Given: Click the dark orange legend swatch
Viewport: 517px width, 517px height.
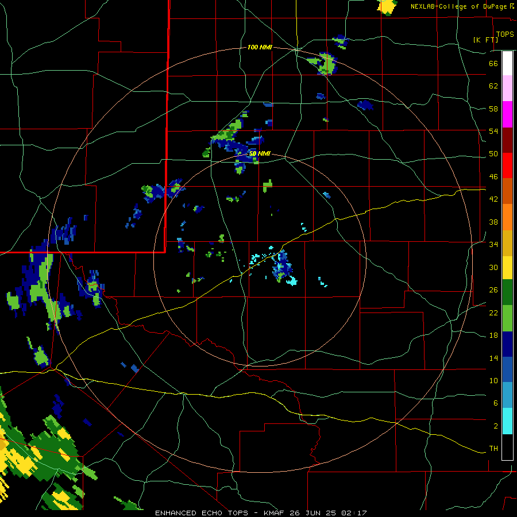Looking at the screenshot, I should [x=507, y=191].
